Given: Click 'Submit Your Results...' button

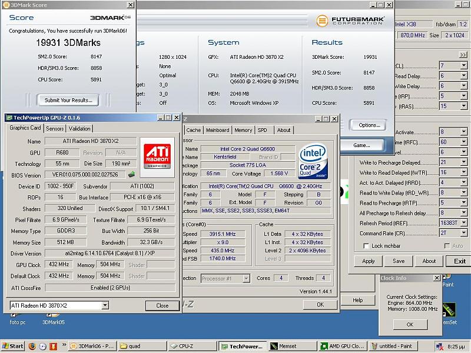Looking at the screenshot, I should 68,100.
